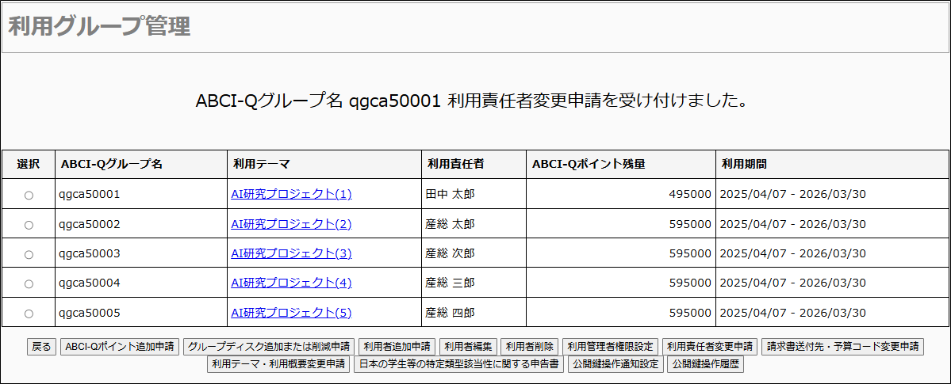This screenshot has width=951, height=384.
Task: Follow the AI研究プロジェクト(3) link
Action: point(291,253)
